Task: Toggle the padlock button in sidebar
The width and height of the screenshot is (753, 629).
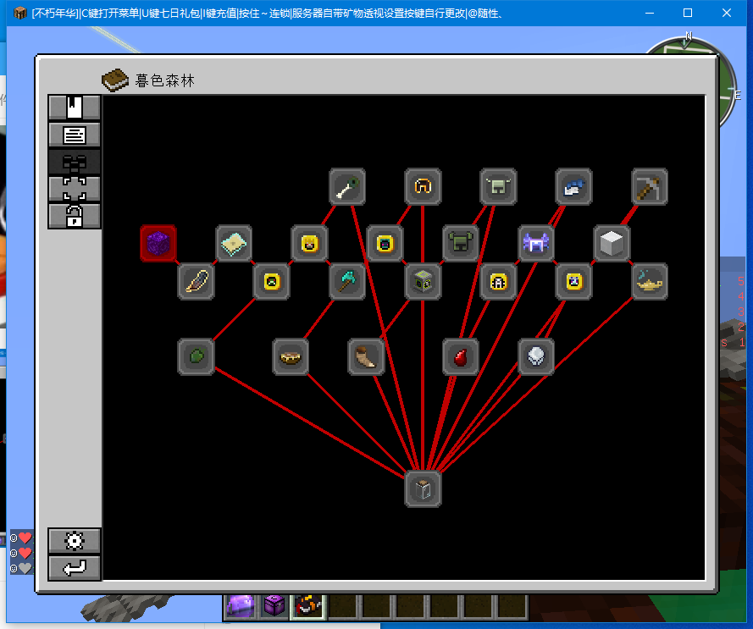Action: point(75,216)
